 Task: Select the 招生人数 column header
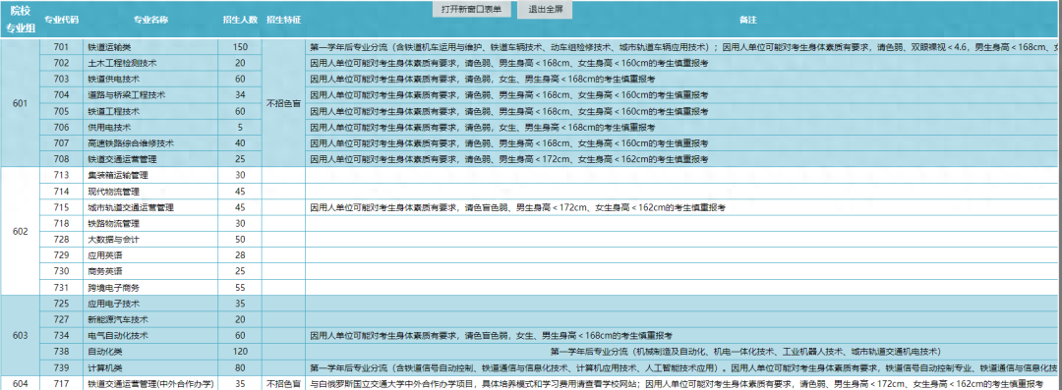pyautogui.click(x=241, y=20)
